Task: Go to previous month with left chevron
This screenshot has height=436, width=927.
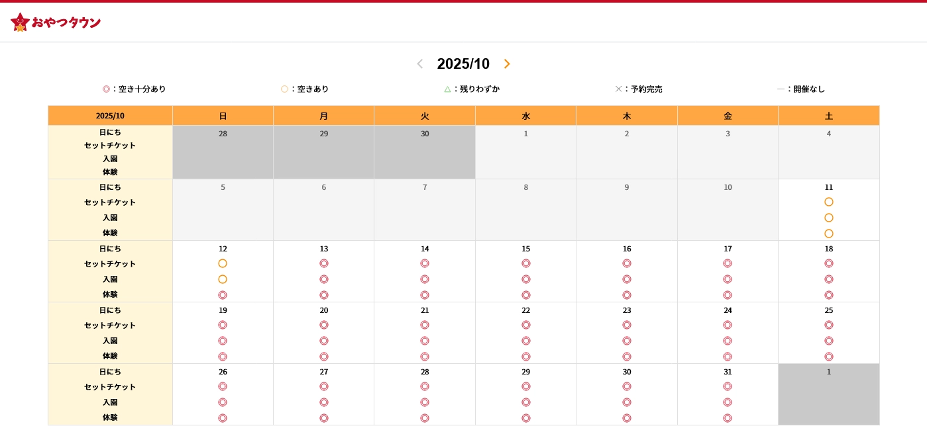Action: [419, 64]
